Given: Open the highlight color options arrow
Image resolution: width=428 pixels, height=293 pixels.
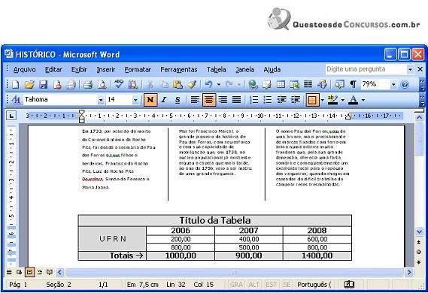Looking at the screenshot, I should click(342, 100).
